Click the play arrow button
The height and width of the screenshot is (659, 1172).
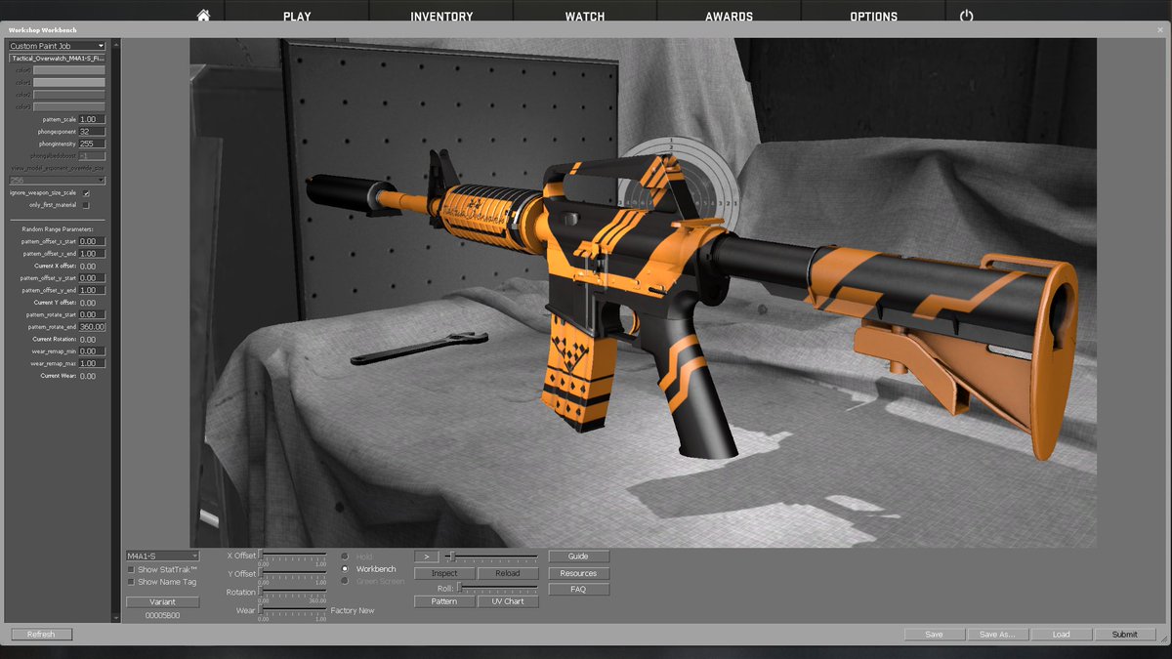click(x=427, y=556)
